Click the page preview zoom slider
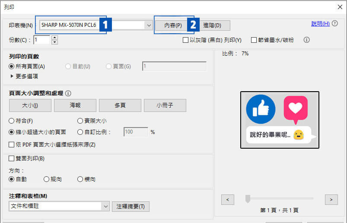This screenshot has height=223, width=347. pyautogui.click(x=248, y=199)
